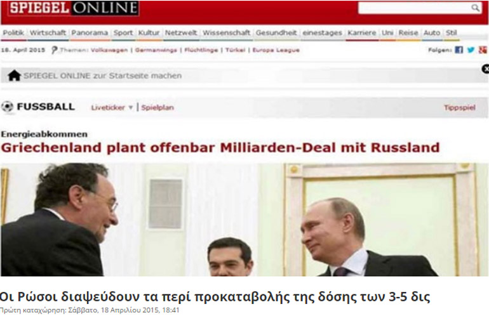Open the Tippspiel link
489x316 pixels.
pos(460,107)
